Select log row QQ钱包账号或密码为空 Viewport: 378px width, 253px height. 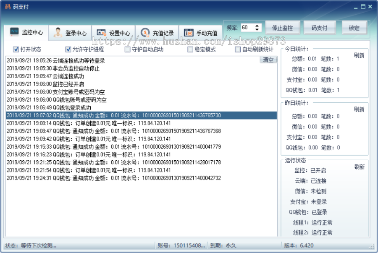point(141,100)
